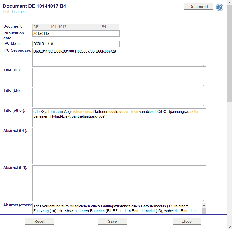Grab the Abstract (DE) resize handle

204,162
